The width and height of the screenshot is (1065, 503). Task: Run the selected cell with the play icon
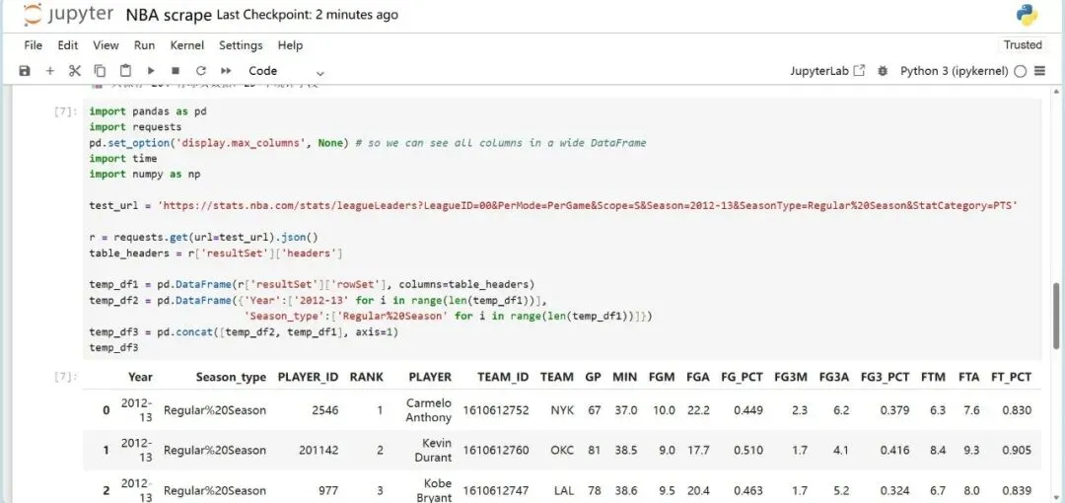(151, 71)
